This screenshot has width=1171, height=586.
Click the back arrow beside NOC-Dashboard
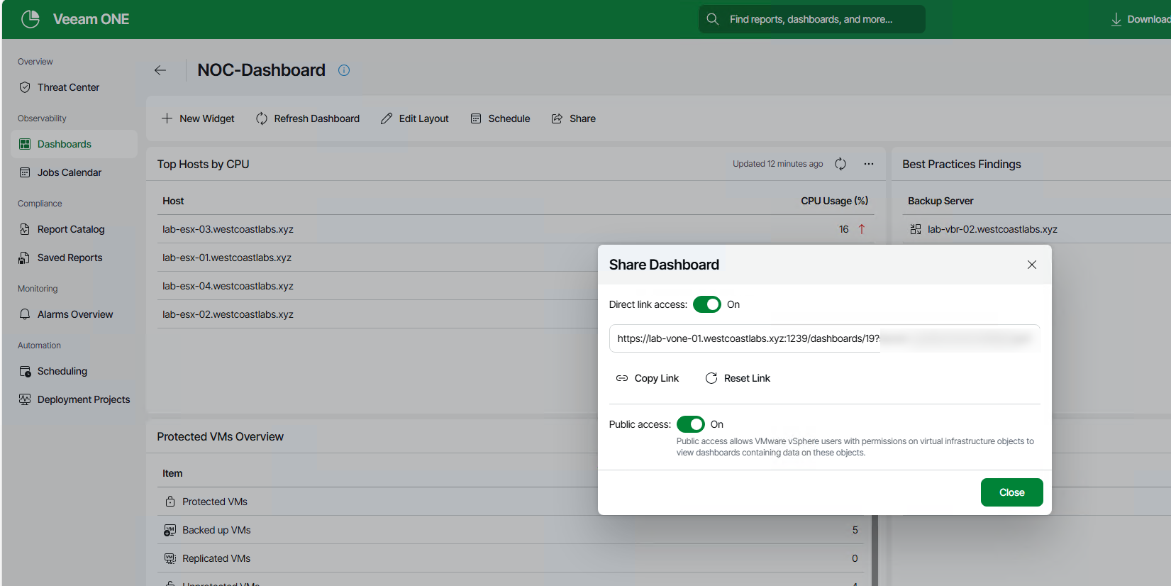tap(160, 70)
